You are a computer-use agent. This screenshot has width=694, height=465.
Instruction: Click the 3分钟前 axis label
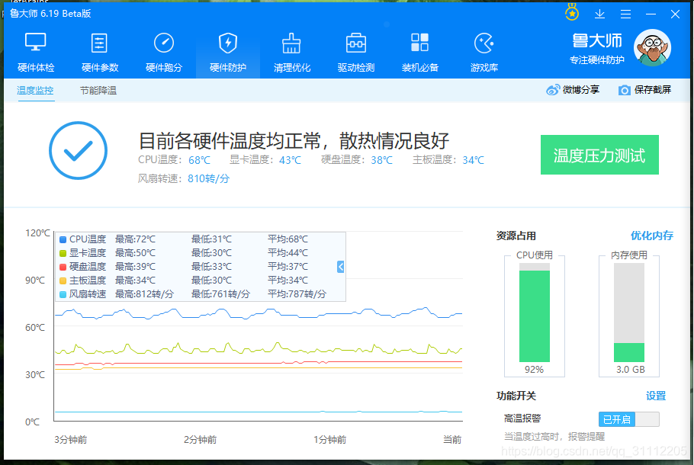[x=71, y=439]
